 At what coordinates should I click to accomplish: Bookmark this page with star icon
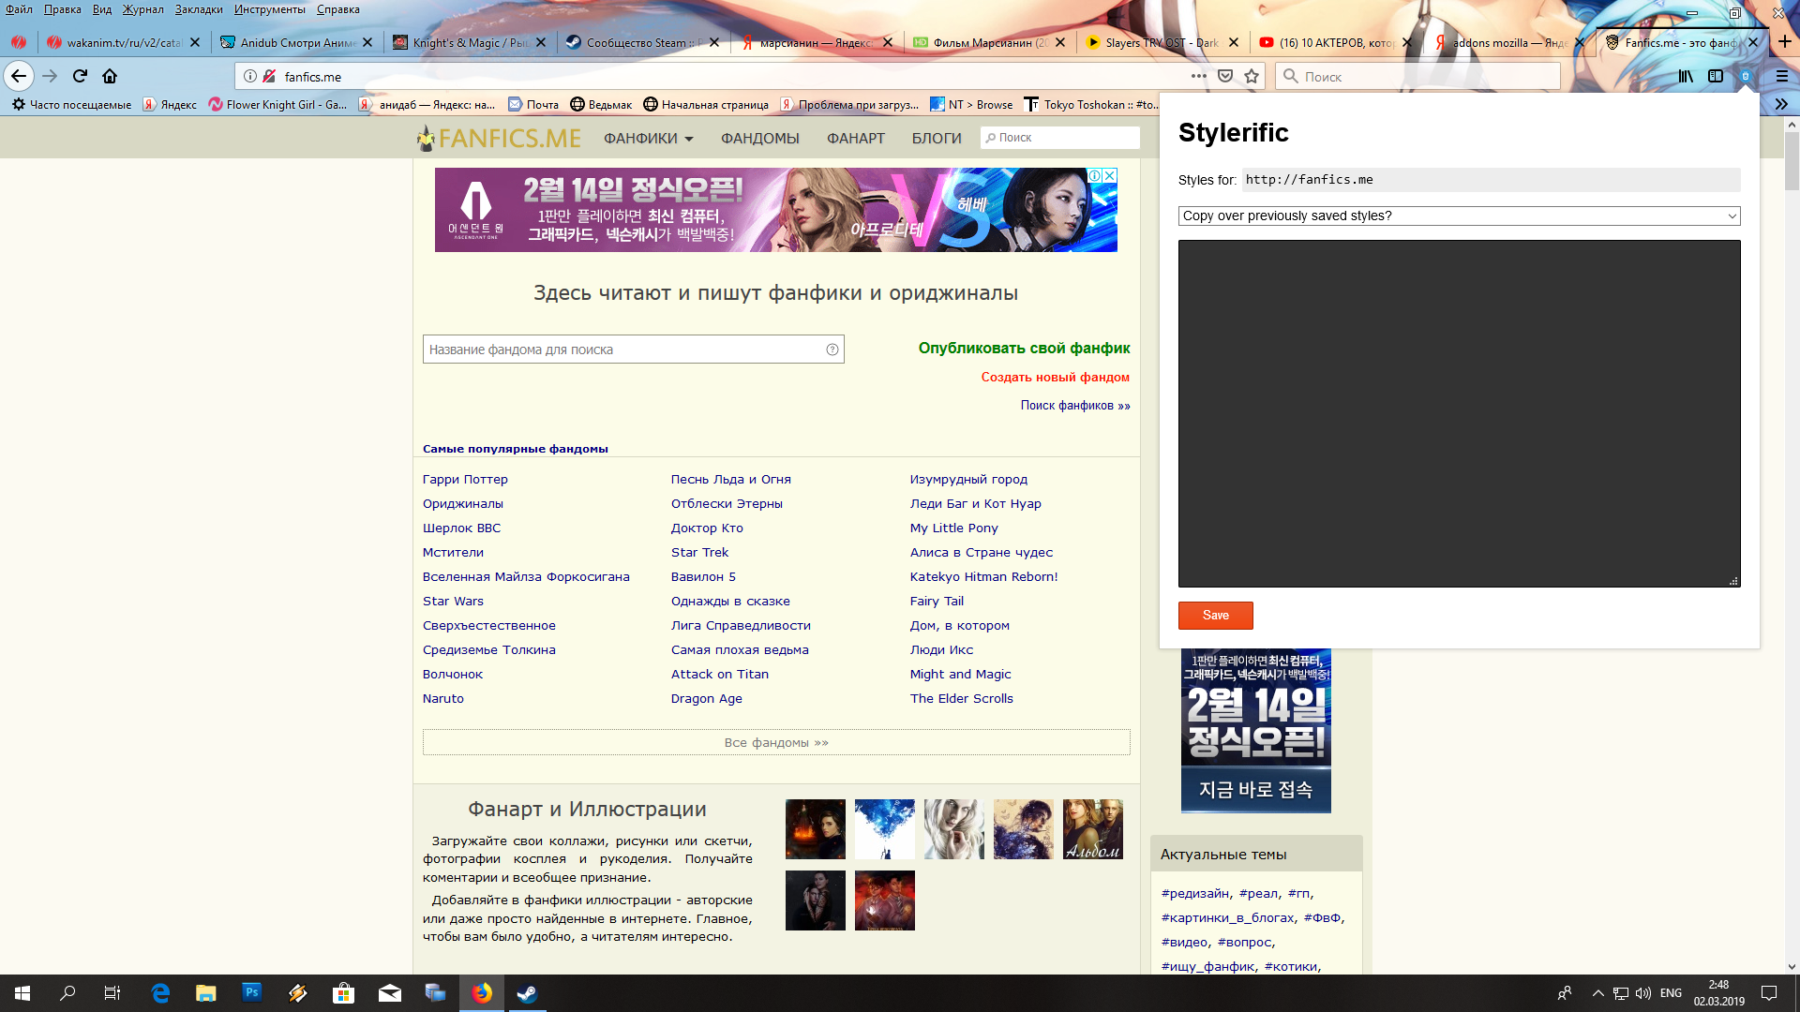1252,76
